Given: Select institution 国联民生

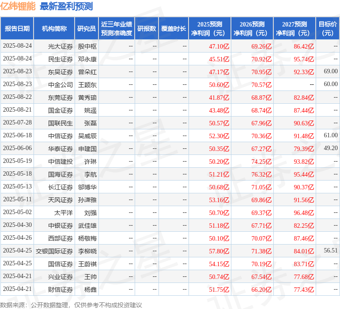Looking at the screenshot, I should [x=60, y=123].
